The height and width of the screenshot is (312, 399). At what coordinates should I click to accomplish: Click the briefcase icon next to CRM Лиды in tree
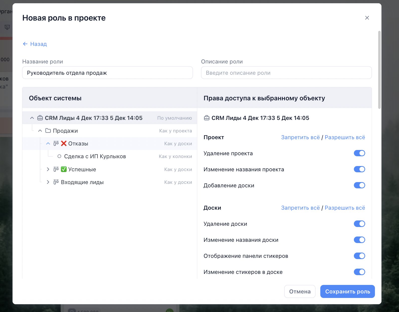pyautogui.click(x=40, y=118)
